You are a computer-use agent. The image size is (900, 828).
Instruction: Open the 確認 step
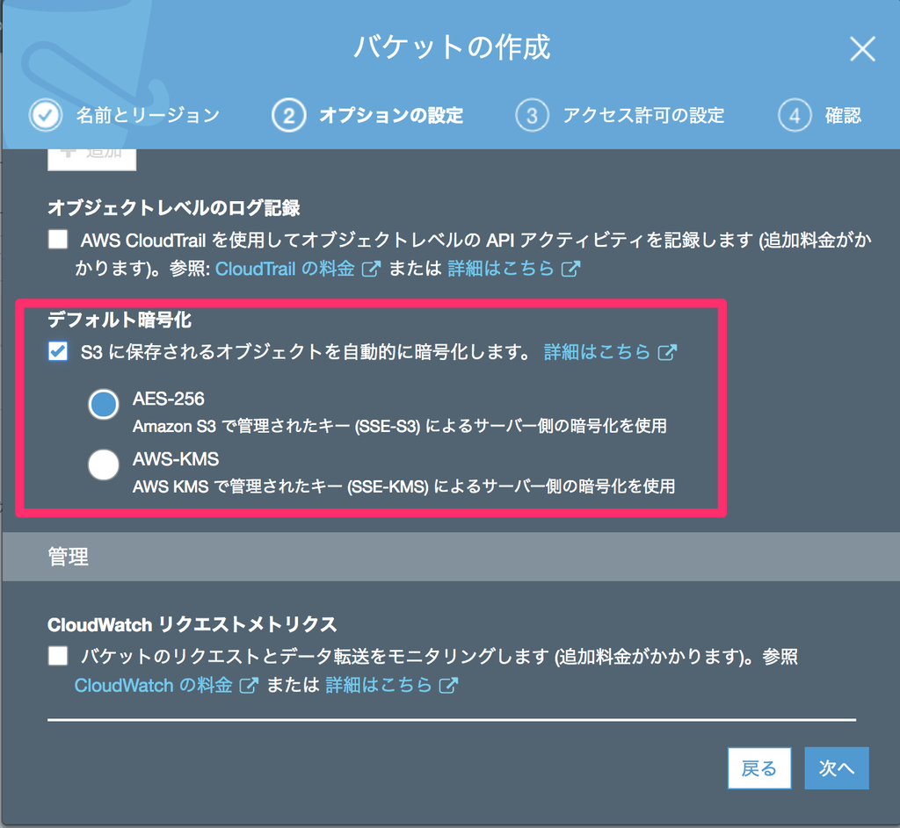click(843, 115)
